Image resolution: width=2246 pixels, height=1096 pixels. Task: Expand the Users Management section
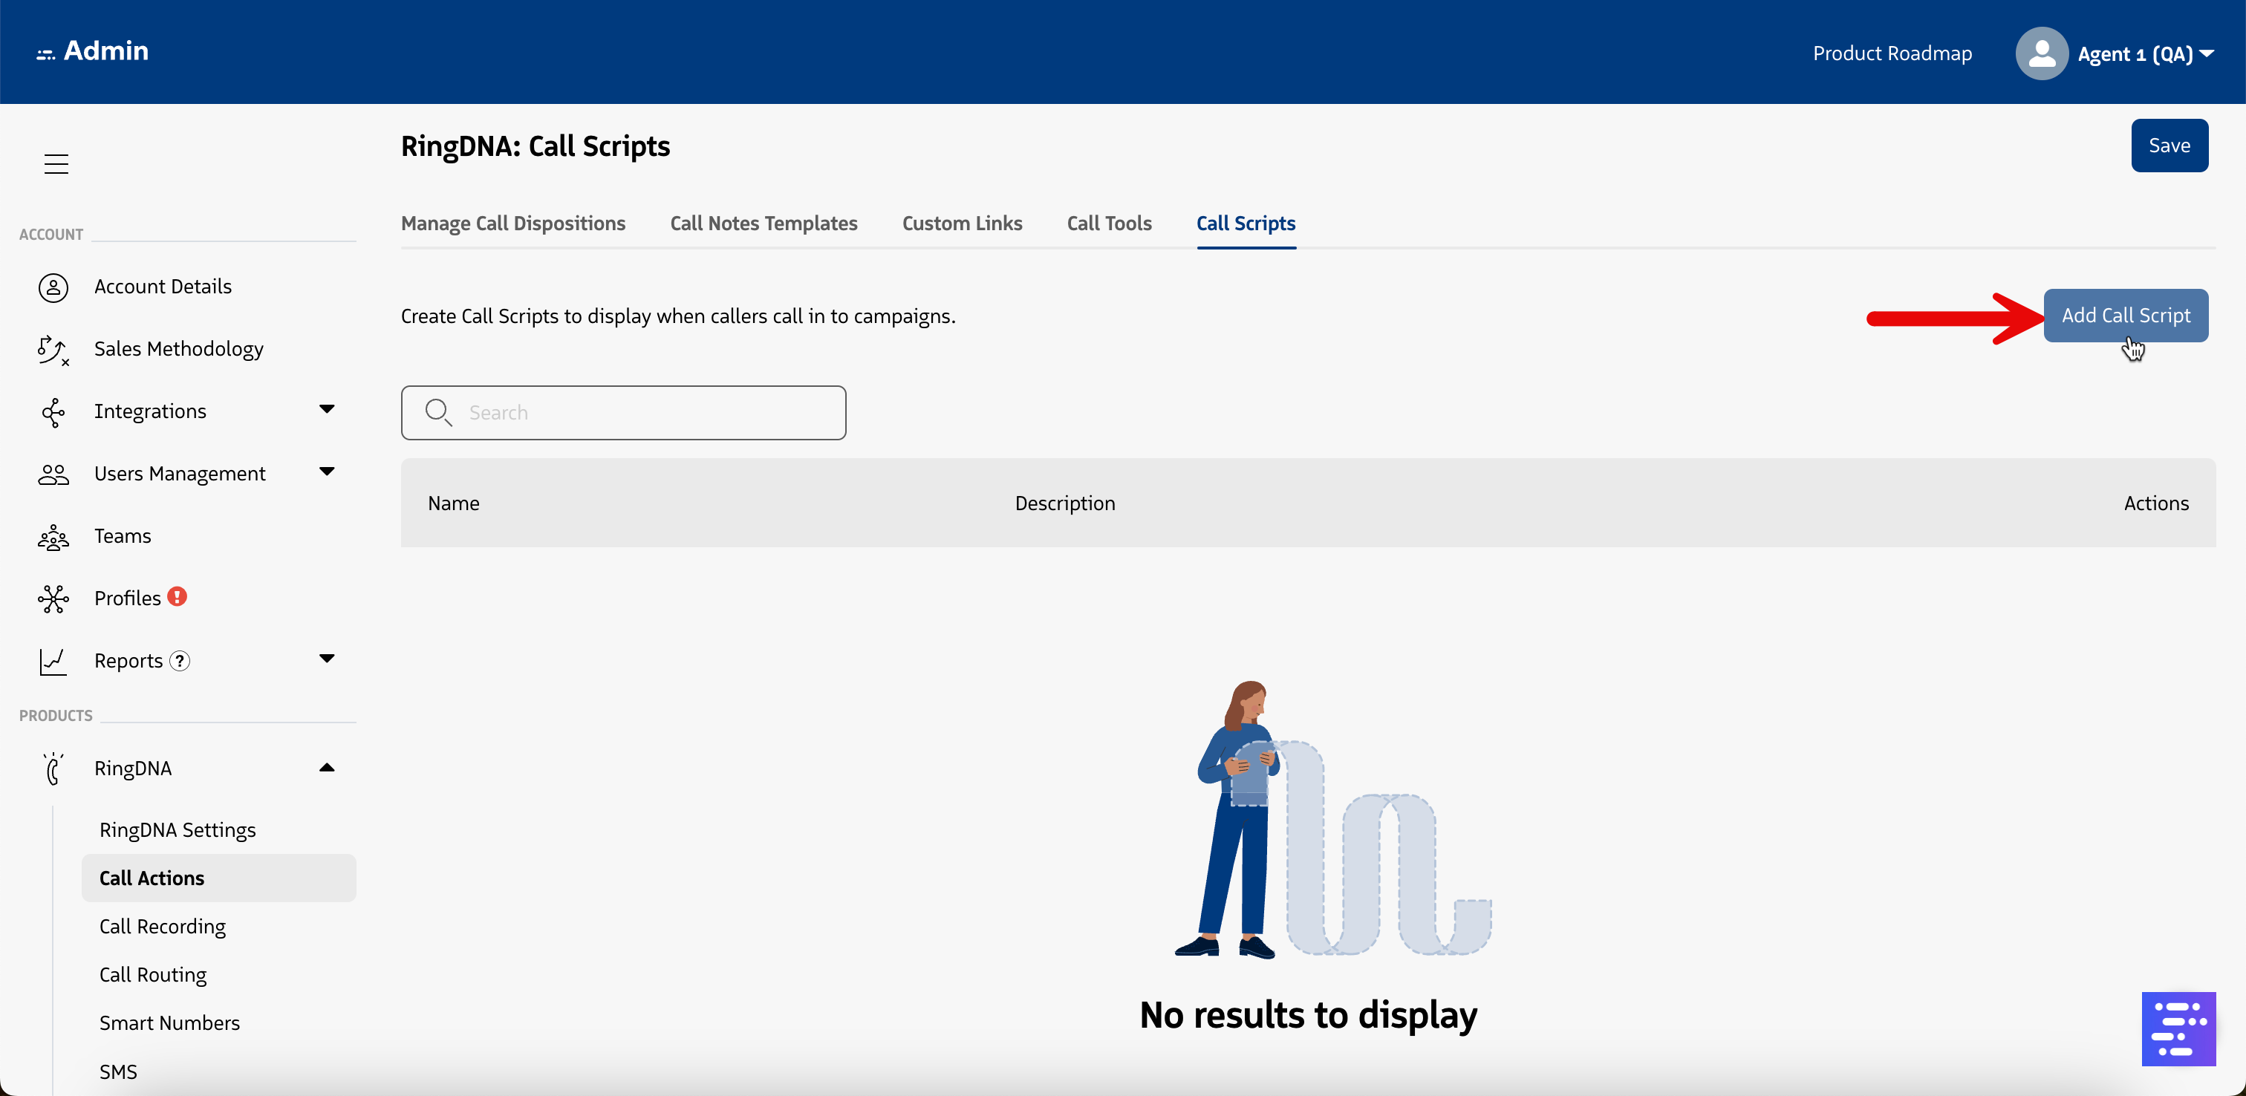pos(327,472)
